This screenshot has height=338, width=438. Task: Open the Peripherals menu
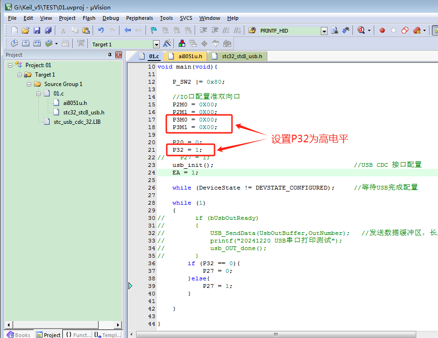[x=139, y=18]
